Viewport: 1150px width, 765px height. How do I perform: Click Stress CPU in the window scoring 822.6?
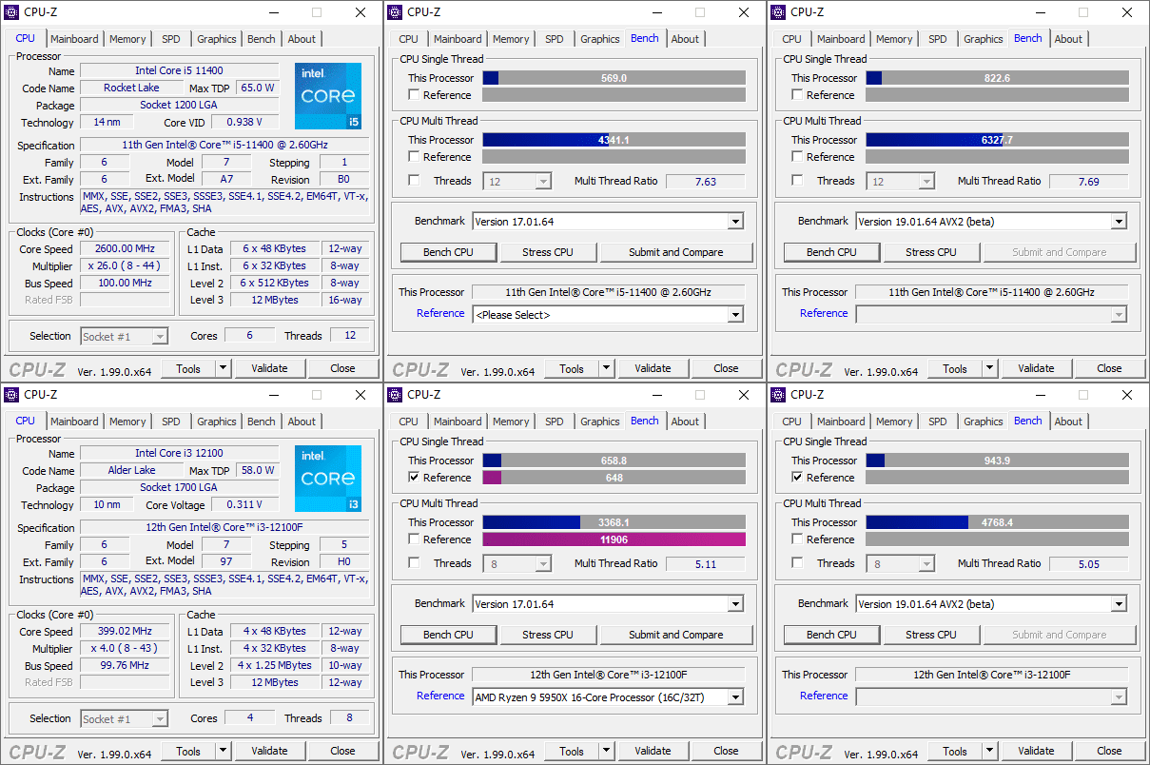click(x=931, y=252)
